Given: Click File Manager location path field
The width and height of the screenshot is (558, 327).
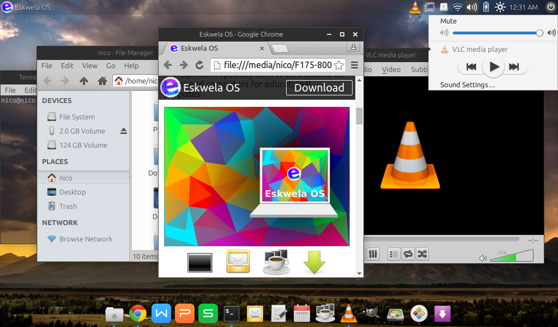Looking at the screenshot, I should coord(136,81).
